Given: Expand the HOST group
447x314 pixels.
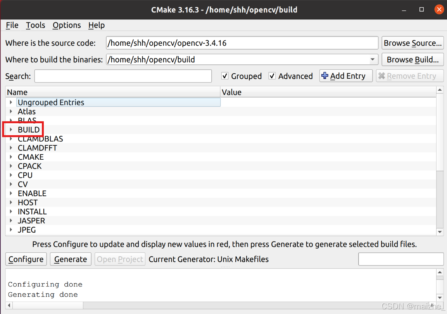Looking at the screenshot, I should pos(11,203).
